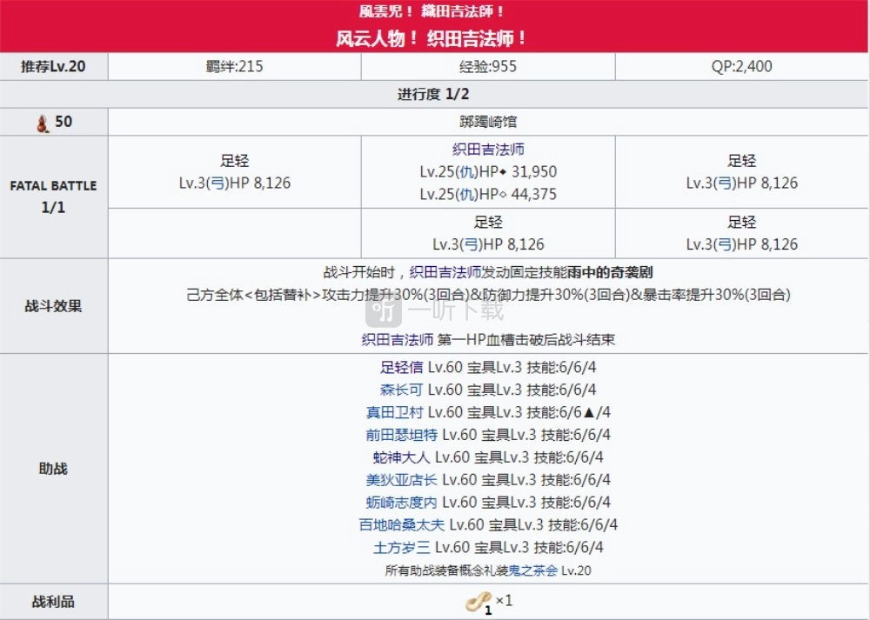Open the 森长可 support servant link
870x620 pixels.
click(402, 390)
